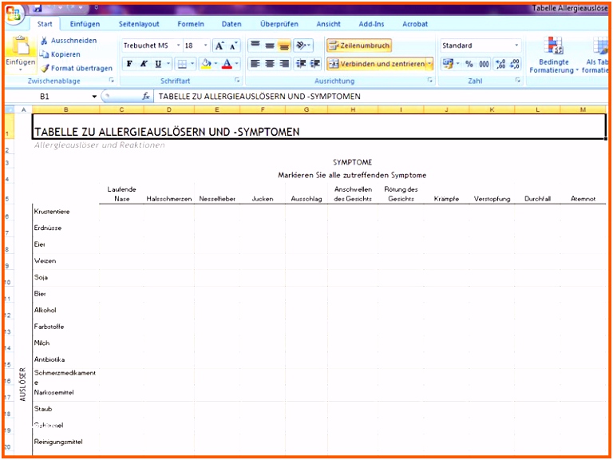This screenshot has width=613, height=460.
Task: Increase decimal places icon
Action: pyautogui.click(x=500, y=64)
